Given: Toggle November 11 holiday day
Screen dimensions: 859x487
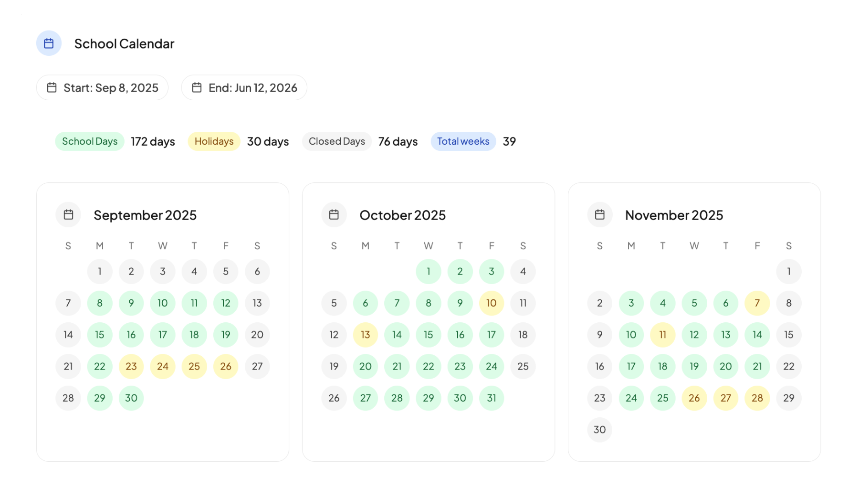Looking at the screenshot, I should coord(663,335).
